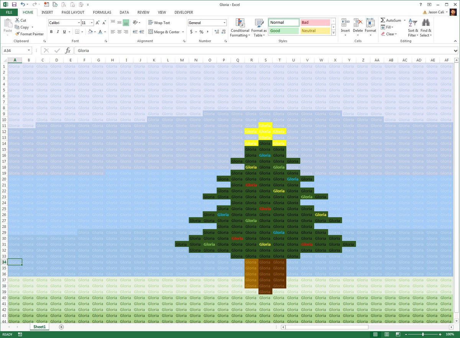Open the Fill dropdown in Editing
Viewport: 460px width, 338px height.
pos(387,27)
